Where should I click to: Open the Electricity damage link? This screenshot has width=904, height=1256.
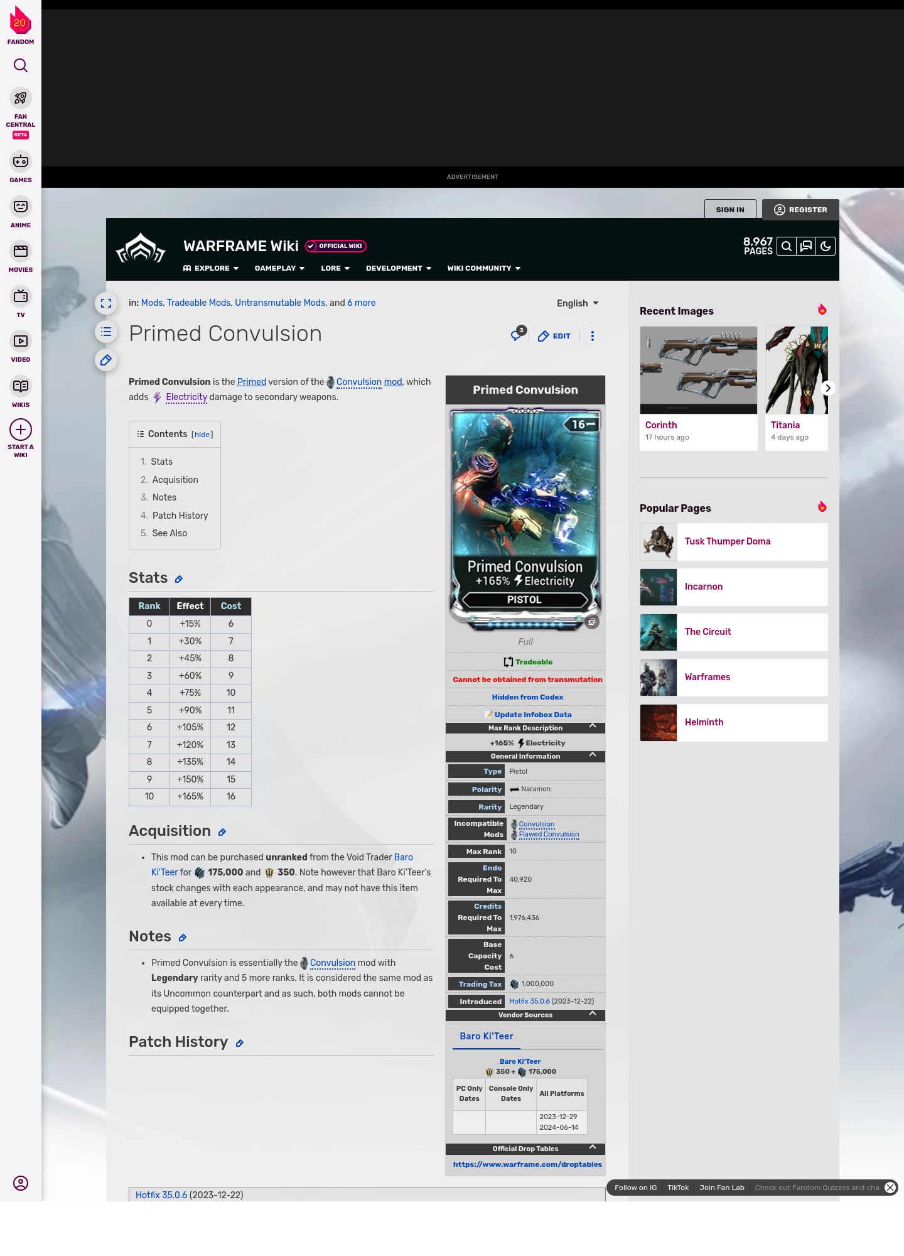click(x=186, y=397)
